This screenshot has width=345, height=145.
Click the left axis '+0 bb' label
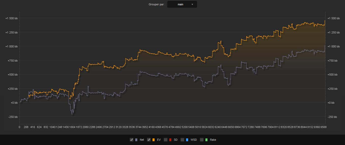point(14,103)
